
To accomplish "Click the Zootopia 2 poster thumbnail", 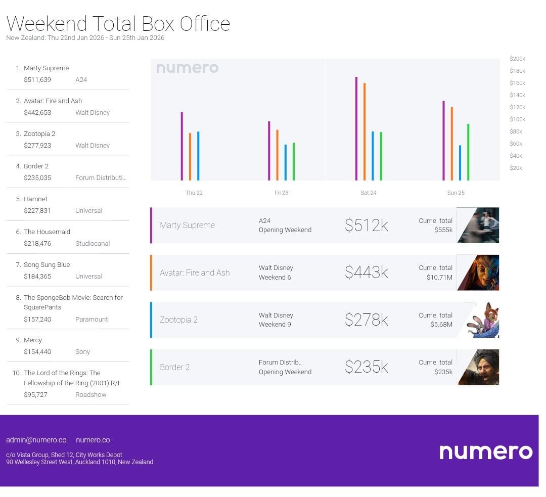I will coord(481,320).
